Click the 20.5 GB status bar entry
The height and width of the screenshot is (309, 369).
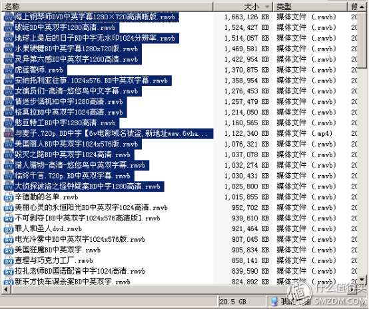pyautogui.click(x=233, y=302)
